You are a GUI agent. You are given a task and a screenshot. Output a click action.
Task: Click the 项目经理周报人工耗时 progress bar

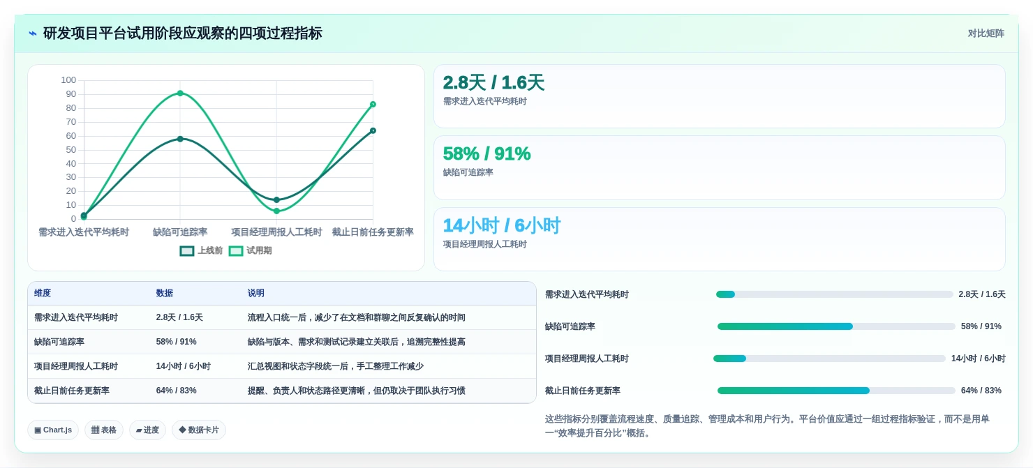coord(830,358)
